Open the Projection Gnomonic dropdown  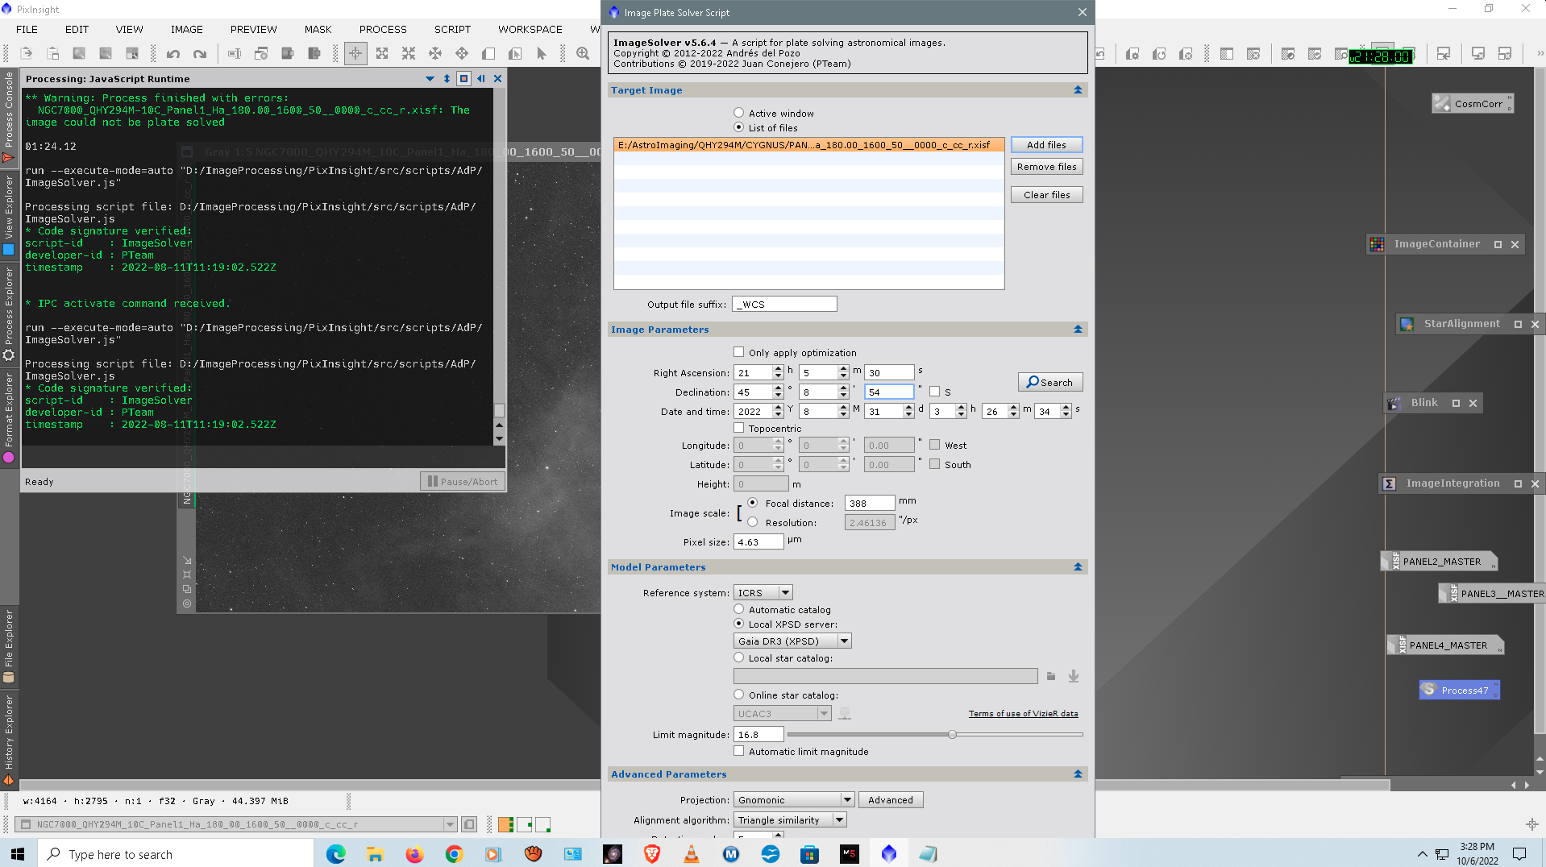793,799
